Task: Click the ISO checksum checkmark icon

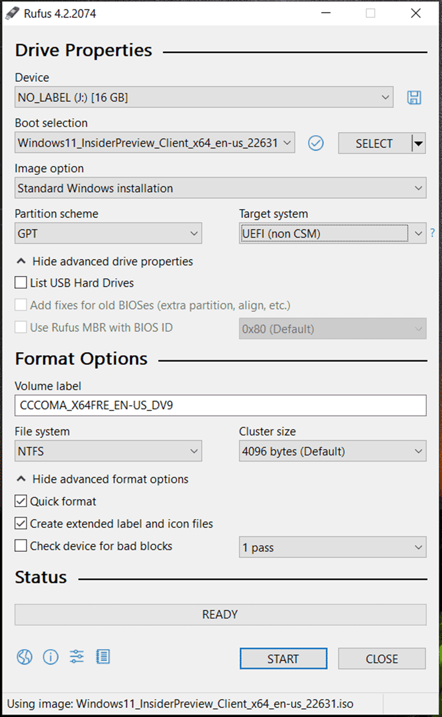Action: [x=316, y=143]
